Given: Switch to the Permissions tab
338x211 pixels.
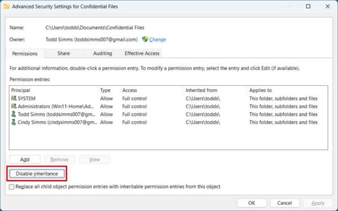Looking at the screenshot, I should [25, 53].
